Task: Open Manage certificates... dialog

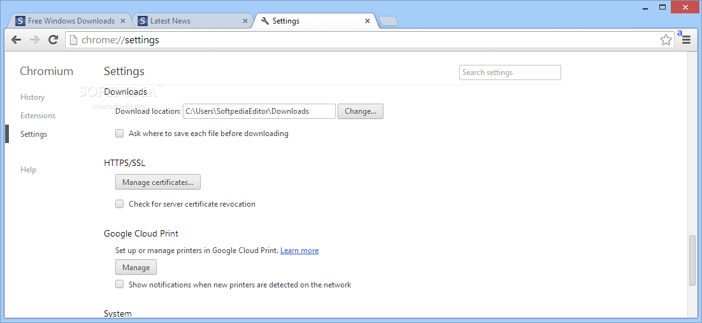Action: (157, 182)
